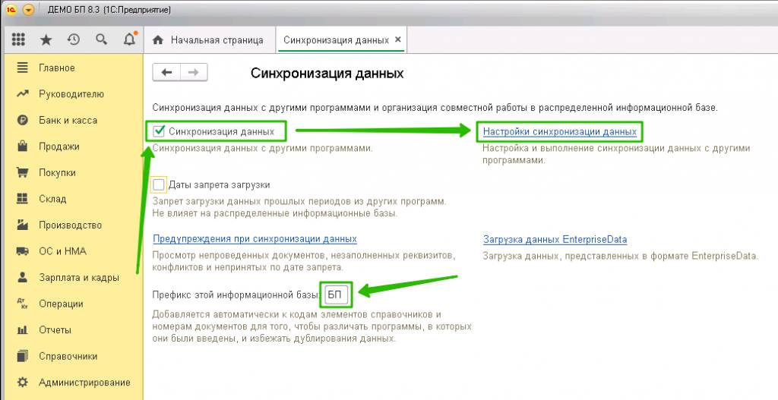The width and height of the screenshot is (778, 400).
Task: Uncheck the Синхронизация данных checkbox
Action: (x=160, y=131)
